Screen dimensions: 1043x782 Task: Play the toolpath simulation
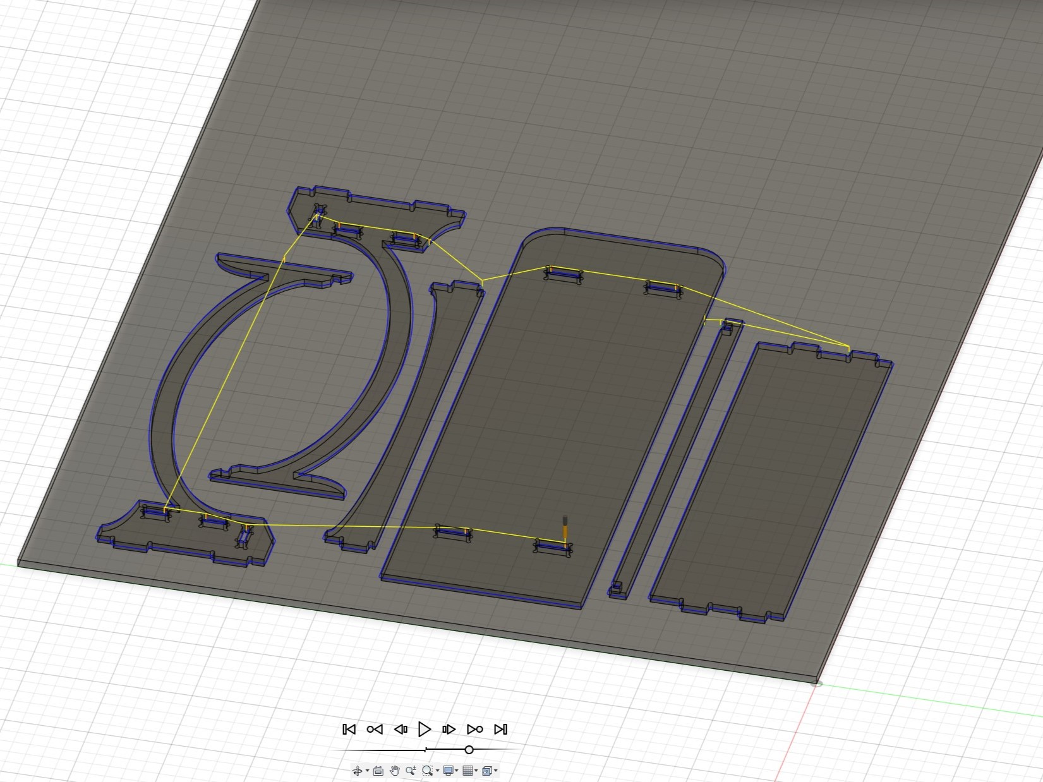click(x=425, y=729)
